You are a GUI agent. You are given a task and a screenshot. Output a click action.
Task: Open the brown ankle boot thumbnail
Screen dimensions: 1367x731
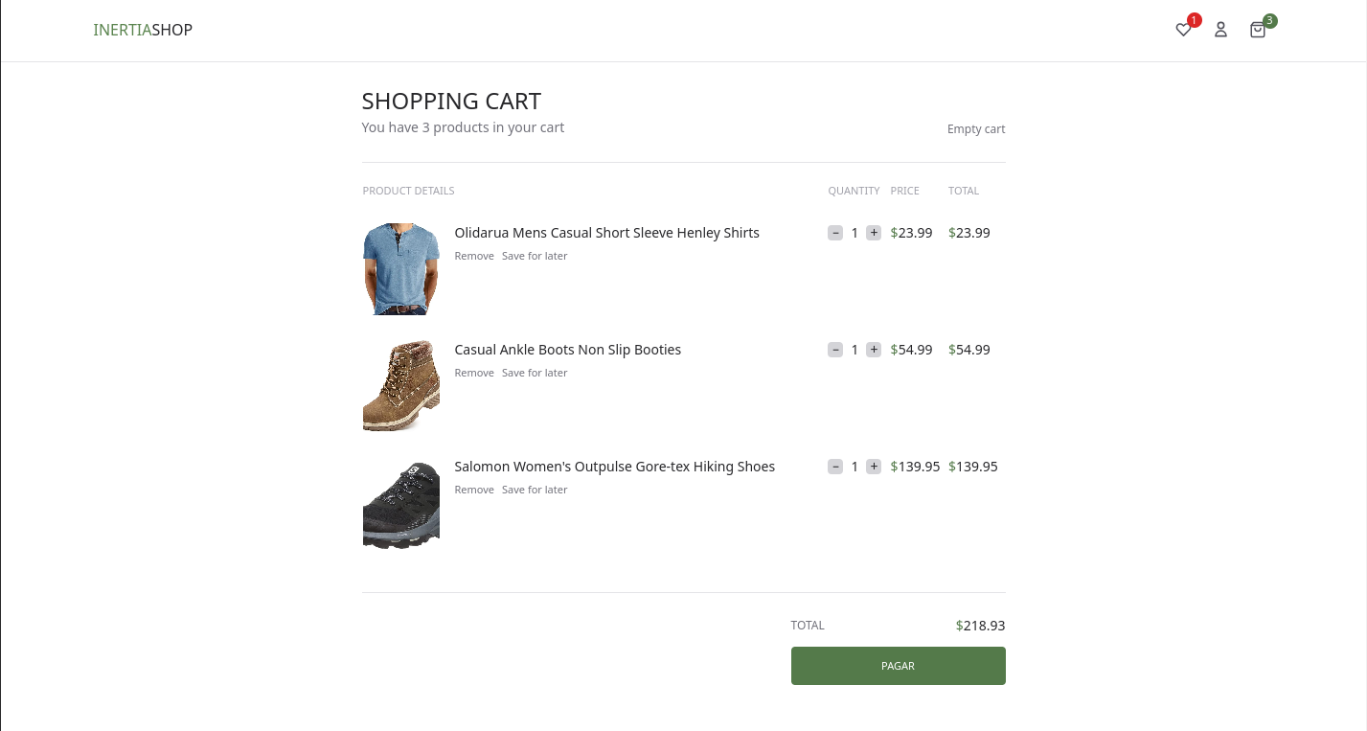coord(401,386)
